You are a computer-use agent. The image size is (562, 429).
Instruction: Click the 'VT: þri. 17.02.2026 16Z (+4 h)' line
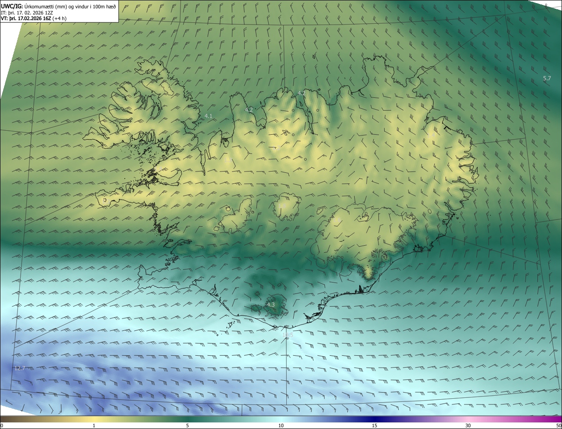click(x=34, y=18)
